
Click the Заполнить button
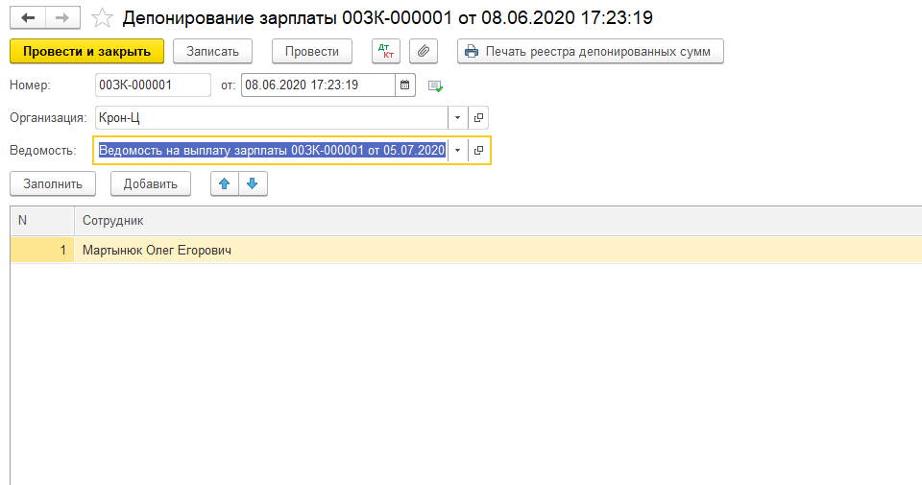[x=53, y=183]
